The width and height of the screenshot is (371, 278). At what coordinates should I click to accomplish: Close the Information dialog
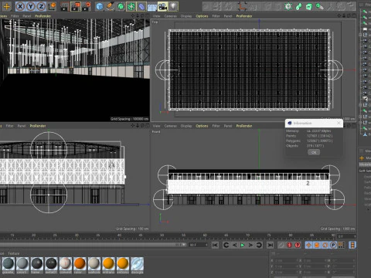coord(339,124)
